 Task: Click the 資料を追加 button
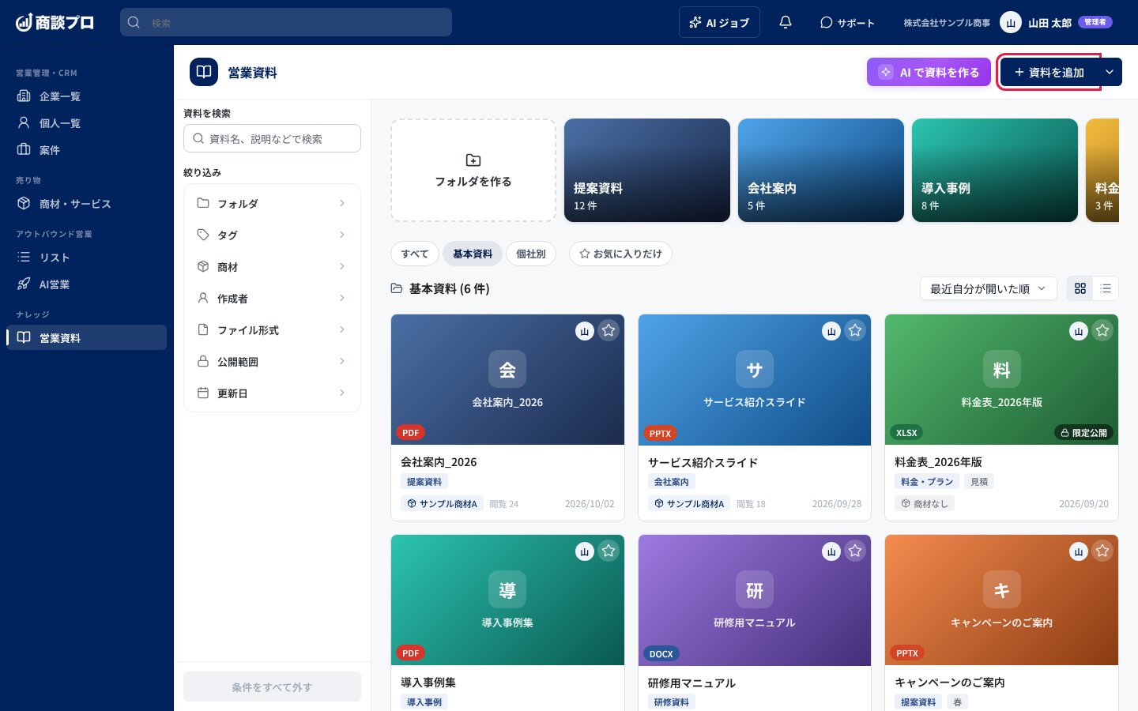pos(1049,72)
